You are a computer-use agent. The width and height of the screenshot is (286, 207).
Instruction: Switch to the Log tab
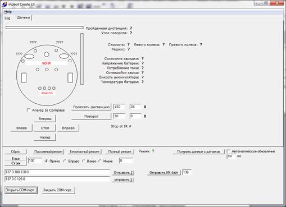click(7, 18)
